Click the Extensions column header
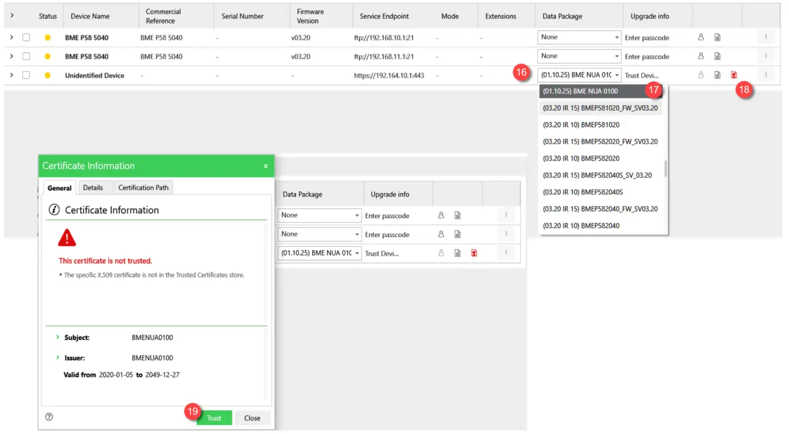 [x=501, y=16]
